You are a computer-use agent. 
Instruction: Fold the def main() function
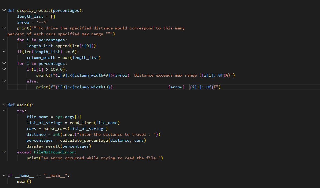click(x=4, y=105)
